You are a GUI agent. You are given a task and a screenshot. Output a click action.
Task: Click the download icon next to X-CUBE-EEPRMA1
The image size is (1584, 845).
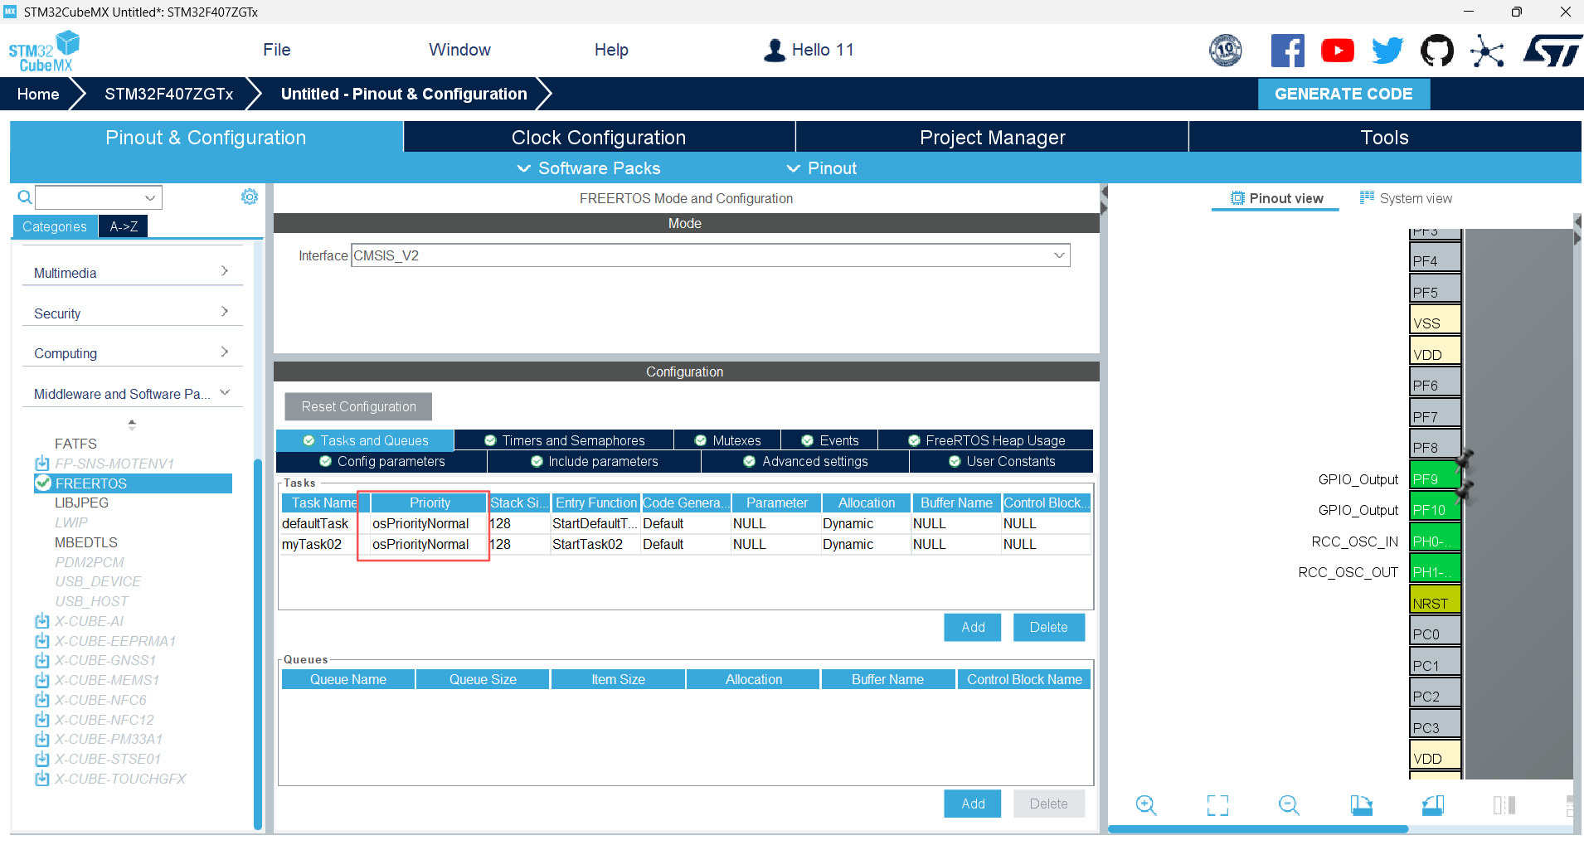pyautogui.click(x=42, y=641)
